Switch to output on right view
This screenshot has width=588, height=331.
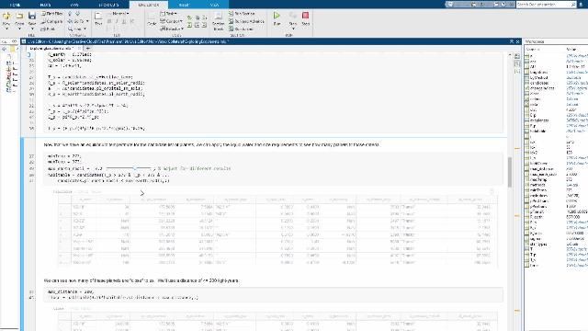pos(517,56)
